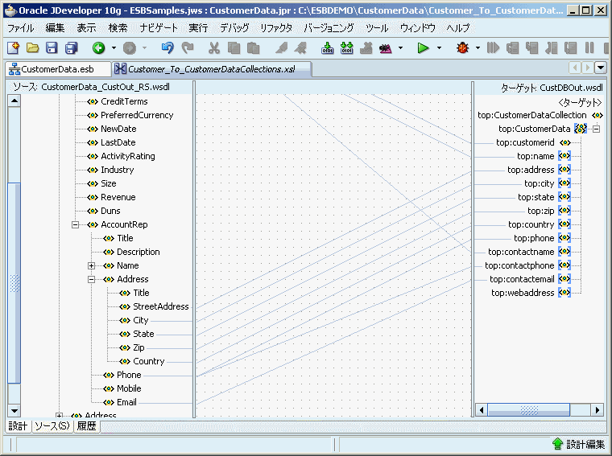This screenshot has width=612, height=456.
Task: Collapse the AccountRep tree node
Action: pos(76,224)
